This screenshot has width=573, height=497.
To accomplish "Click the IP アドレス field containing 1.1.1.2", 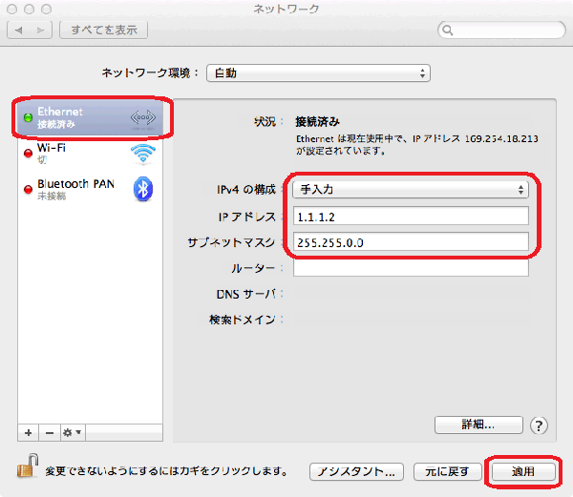I will [411, 216].
